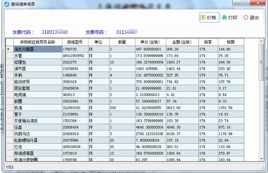Select the 胶圈 cell
The image size is (268, 173).
(37, 101)
